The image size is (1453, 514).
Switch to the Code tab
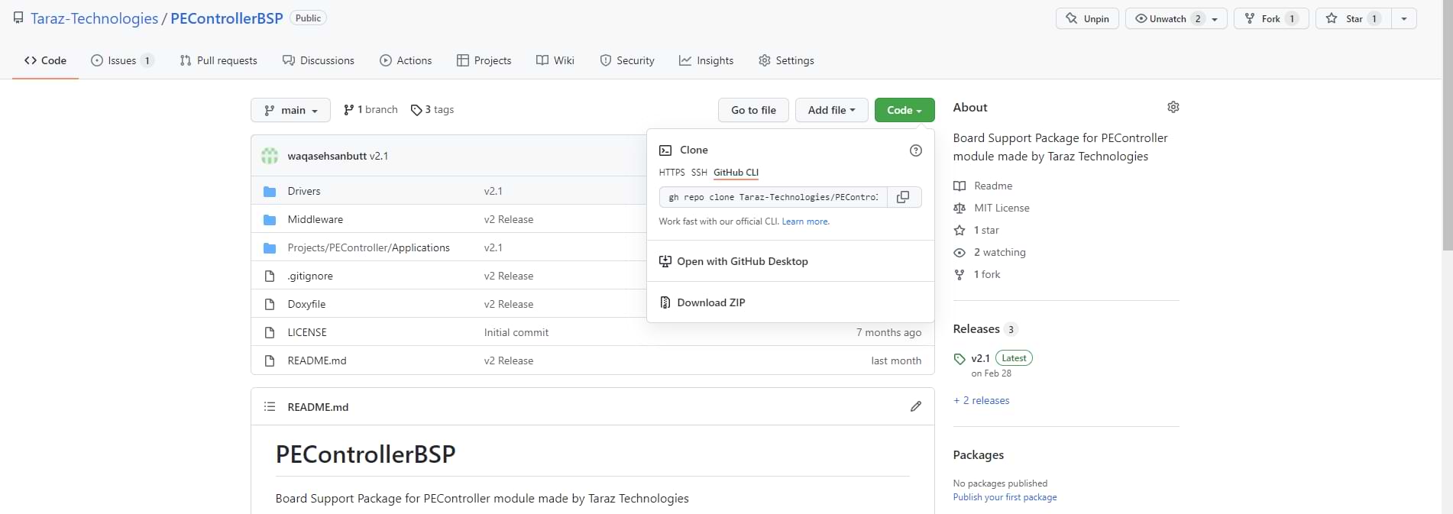pos(45,60)
